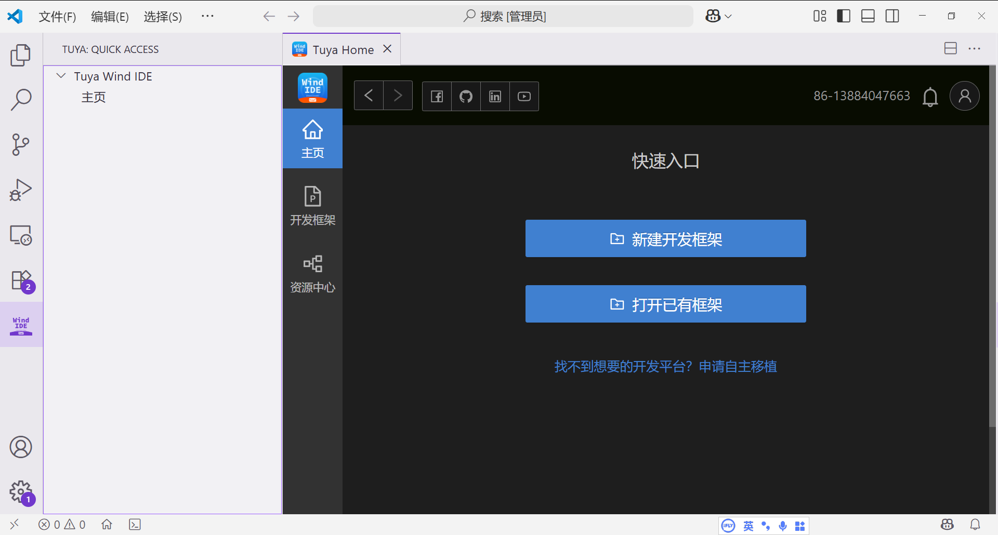Collapse the Tuya Wind IDE tree
The image size is (998, 535).
[61, 75]
